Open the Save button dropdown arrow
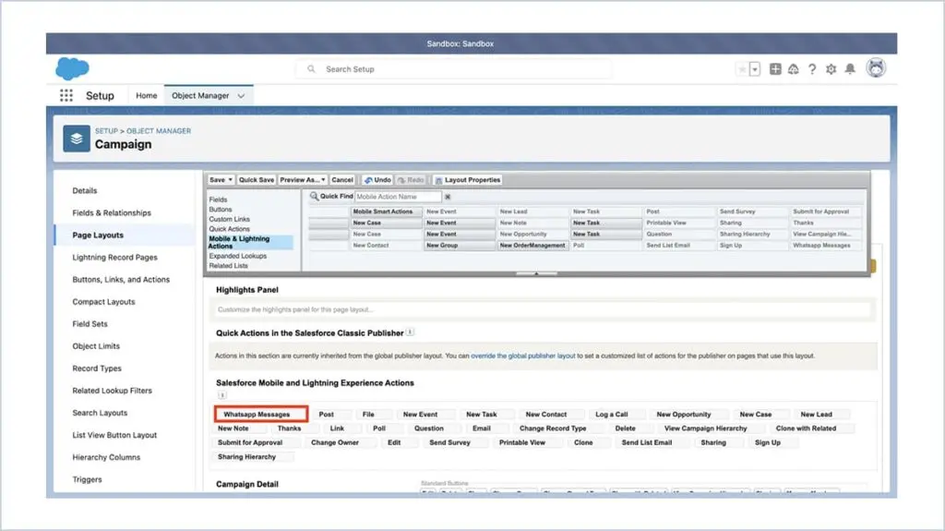The width and height of the screenshot is (945, 531). click(x=230, y=180)
